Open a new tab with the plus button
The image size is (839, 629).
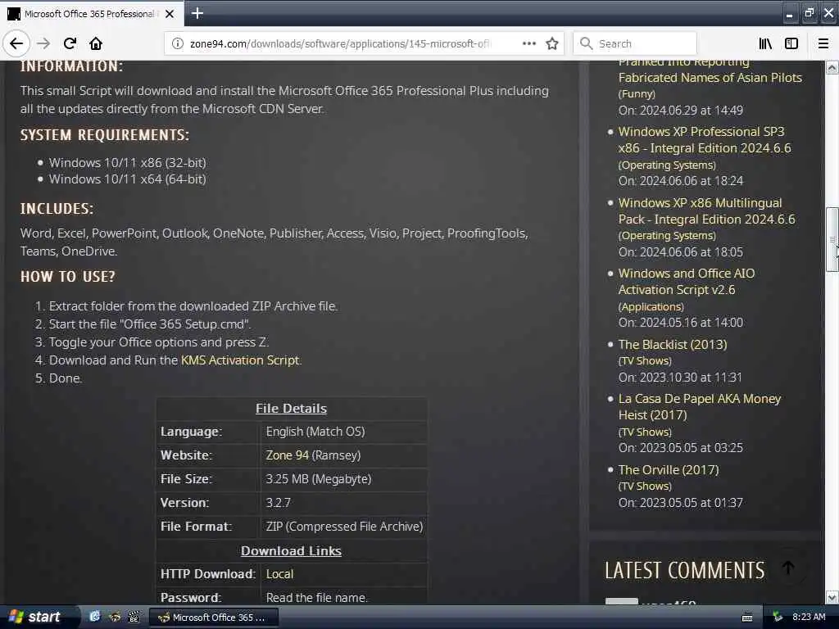pos(197,13)
